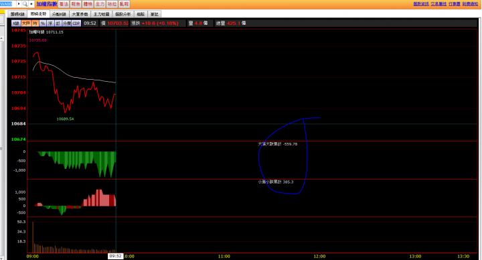Open the small arrow dropdown next to the symbol input
This screenshot has height=260, width=482.
pyautogui.click(x=19, y=4)
